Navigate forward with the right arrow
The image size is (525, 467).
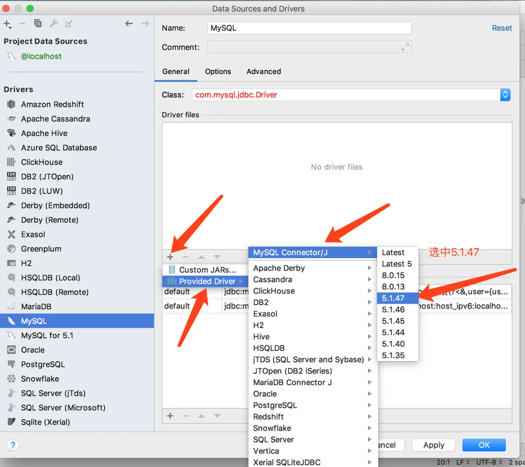(145, 23)
